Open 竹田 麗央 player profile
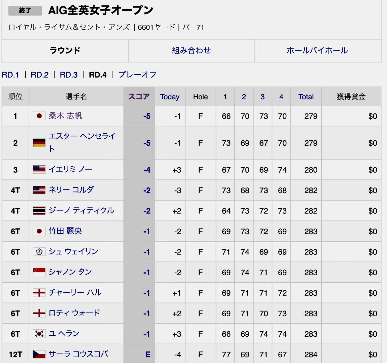 [x=65, y=231]
